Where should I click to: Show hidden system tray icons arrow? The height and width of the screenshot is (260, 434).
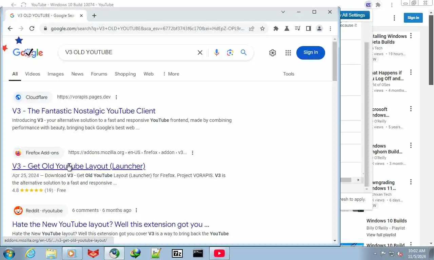(375, 254)
